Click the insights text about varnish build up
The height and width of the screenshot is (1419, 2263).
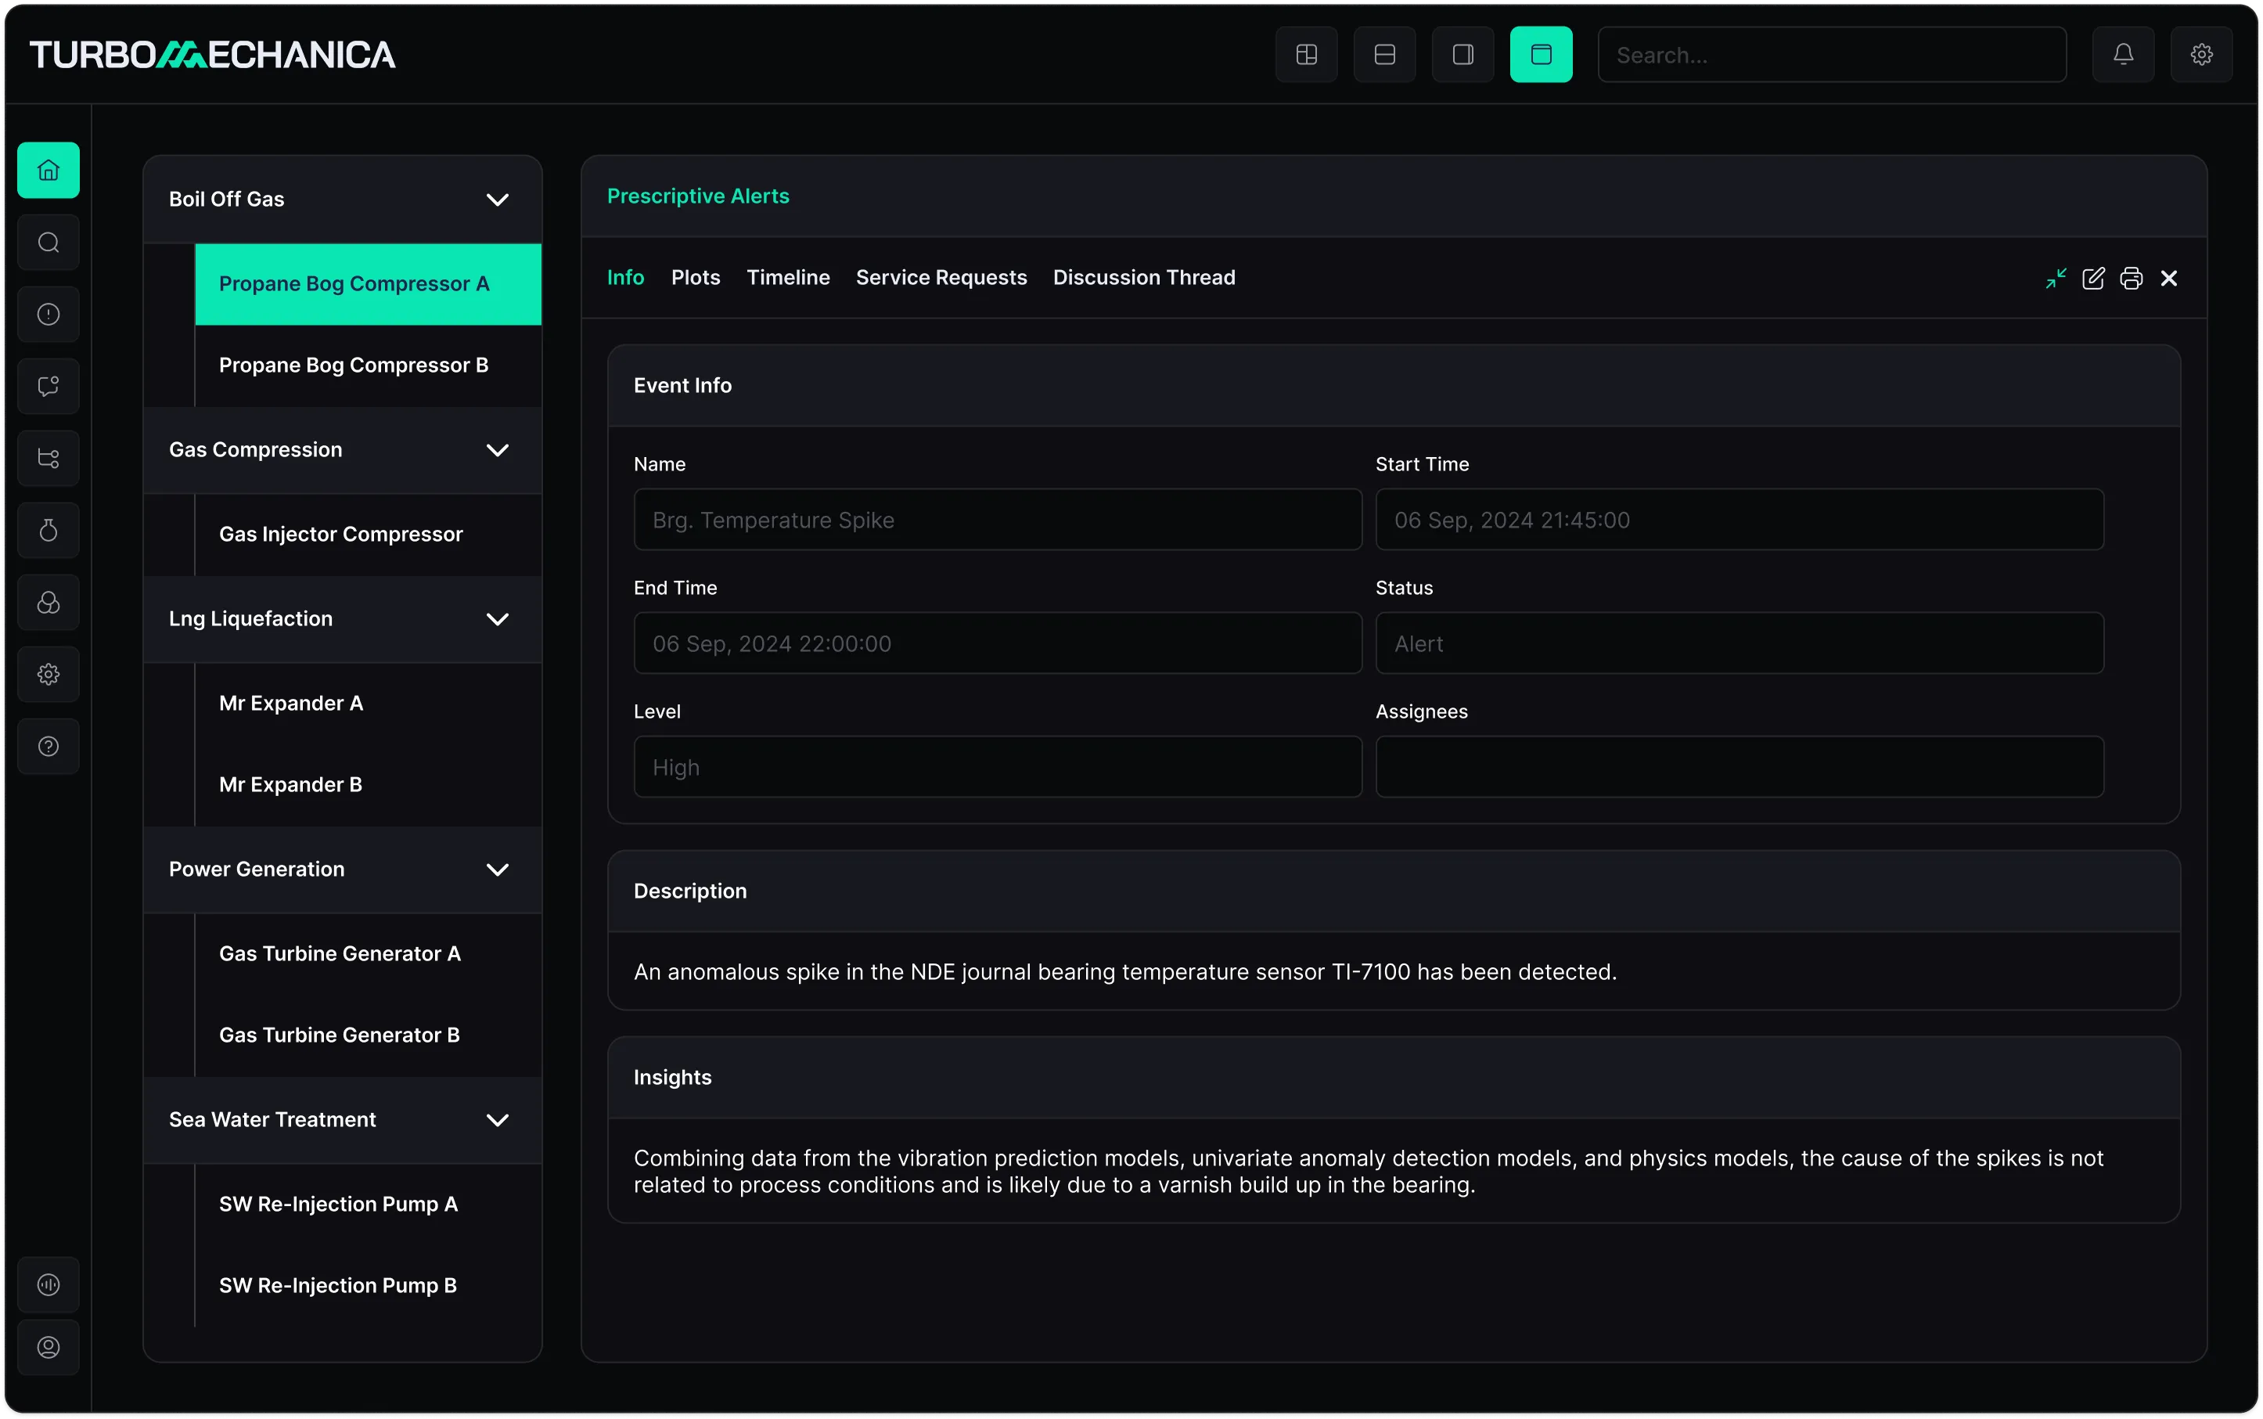[1368, 1171]
